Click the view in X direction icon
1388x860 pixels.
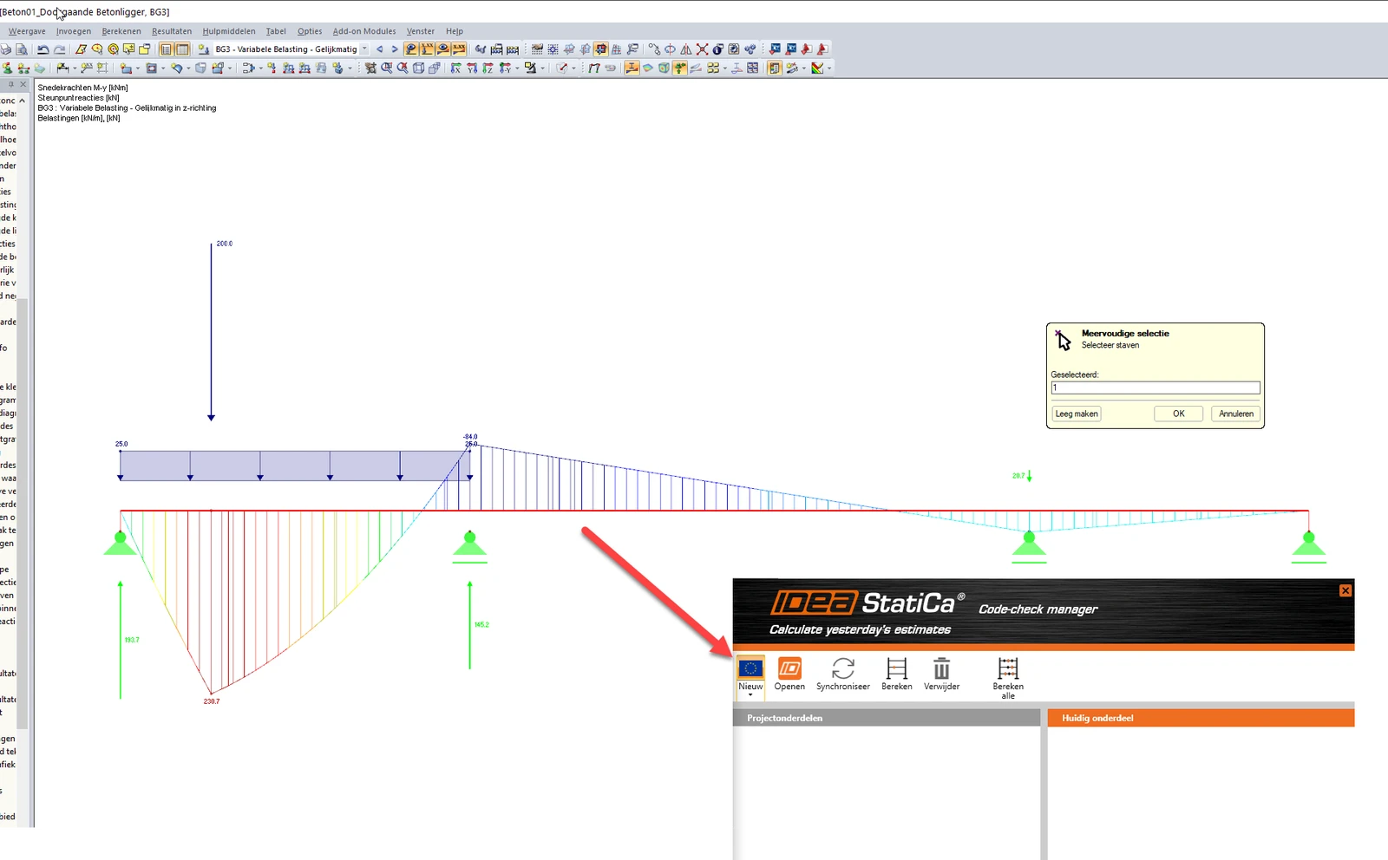(x=455, y=68)
